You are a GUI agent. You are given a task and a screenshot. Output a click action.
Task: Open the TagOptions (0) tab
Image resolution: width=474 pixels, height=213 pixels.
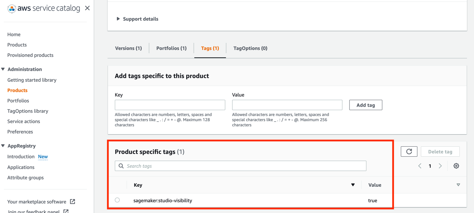click(250, 48)
